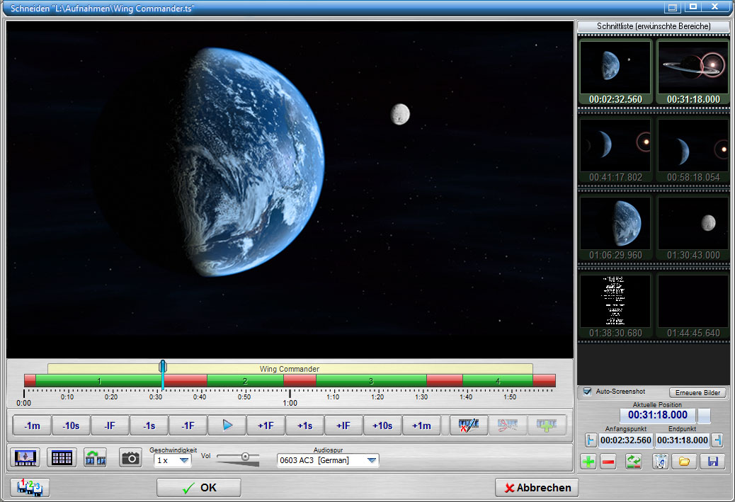Select thumbnail at 01:30:43.000
Screen dimensions: 735x502
pos(693,228)
